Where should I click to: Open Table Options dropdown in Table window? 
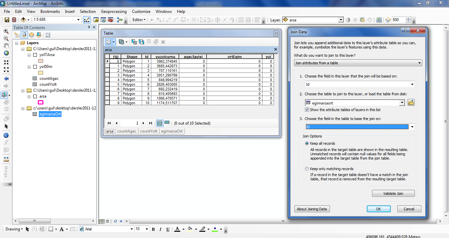[110, 42]
